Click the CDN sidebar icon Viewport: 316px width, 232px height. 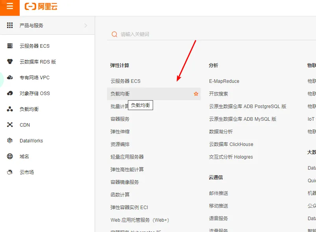click(x=10, y=125)
